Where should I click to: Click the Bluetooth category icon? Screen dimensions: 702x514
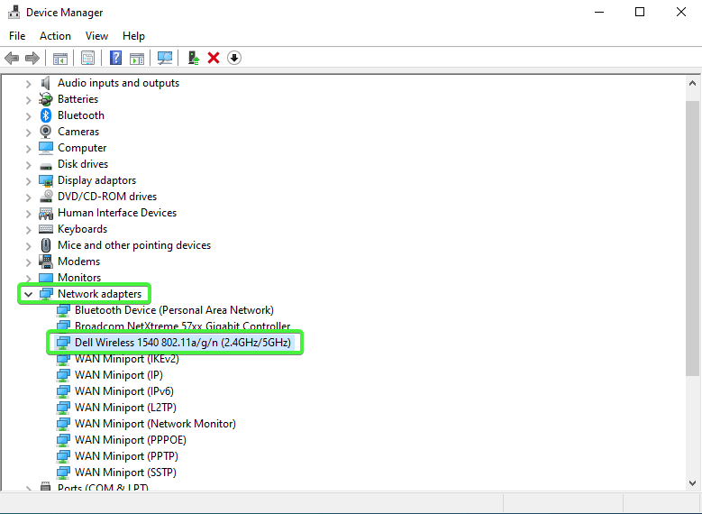[46, 115]
